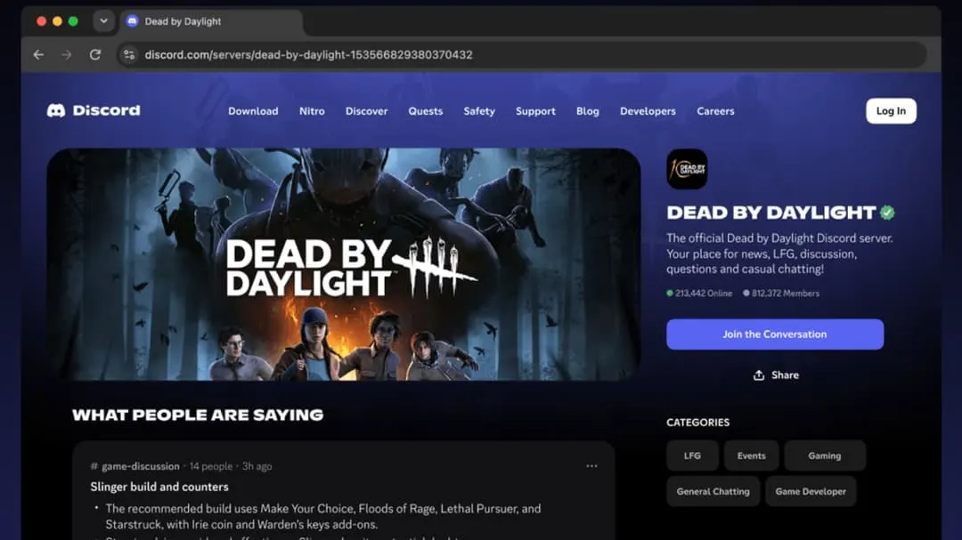This screenshot has height=540, width=962.
Task: Open the Blog nav link
Action: click(x=587, y=111)
